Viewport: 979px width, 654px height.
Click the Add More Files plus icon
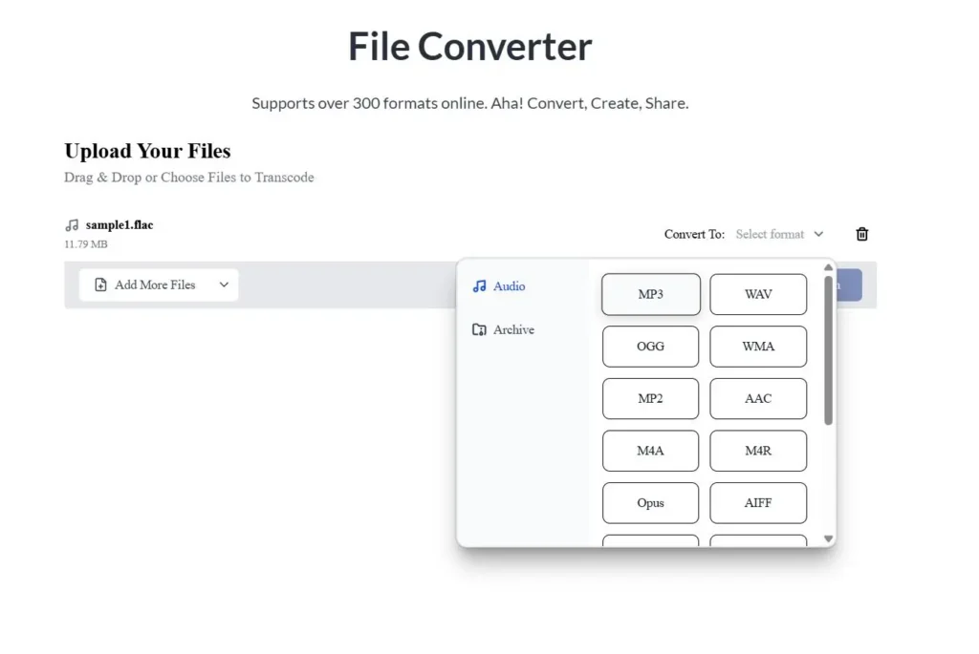100,285
